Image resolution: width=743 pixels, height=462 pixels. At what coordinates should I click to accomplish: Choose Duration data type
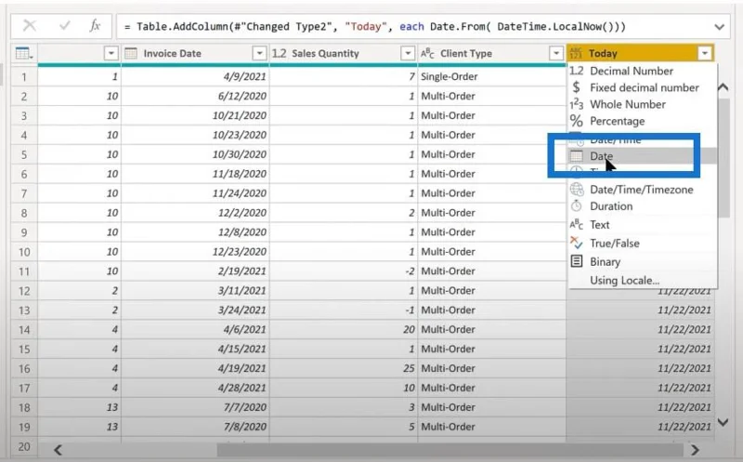pos(643,206)
